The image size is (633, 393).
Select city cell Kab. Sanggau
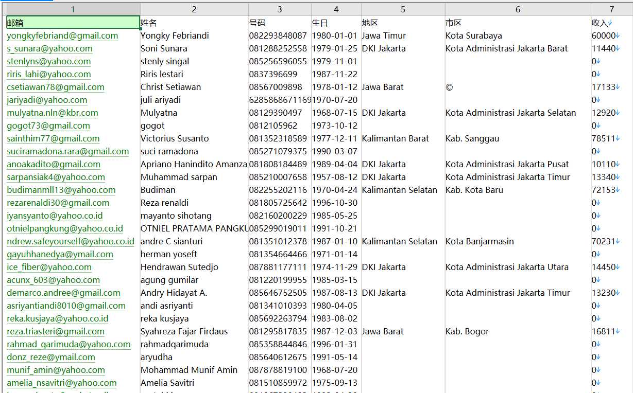pos(518,138)
